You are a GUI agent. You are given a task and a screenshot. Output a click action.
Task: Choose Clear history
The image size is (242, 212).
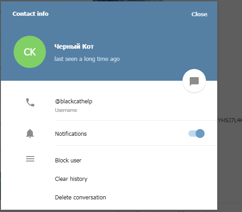tap(71, 179)
